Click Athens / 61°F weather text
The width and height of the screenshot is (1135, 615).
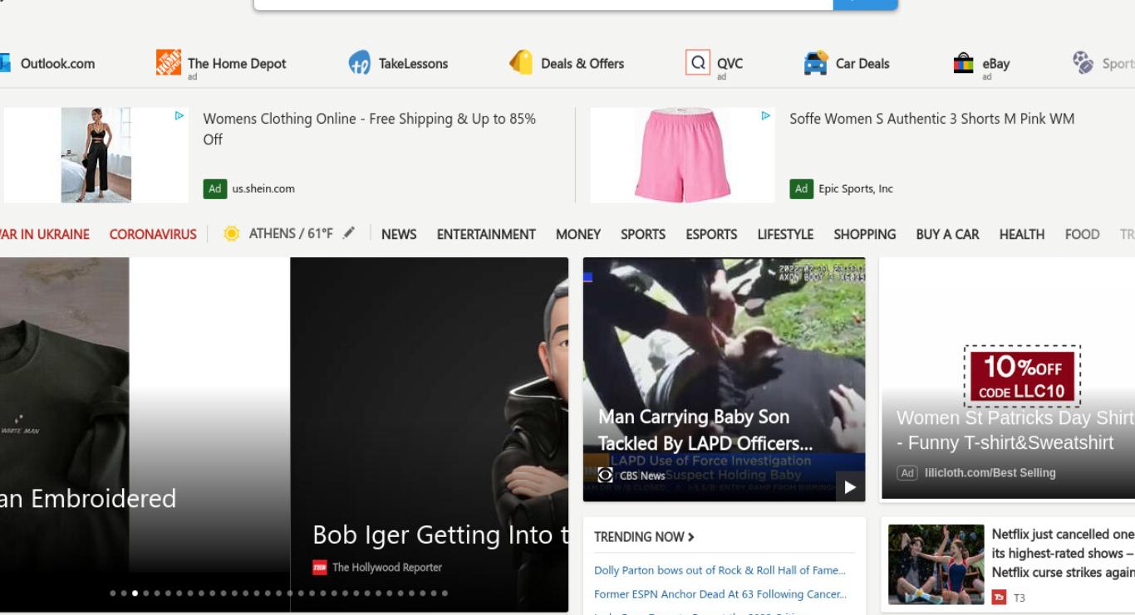[x=291, y=233]
